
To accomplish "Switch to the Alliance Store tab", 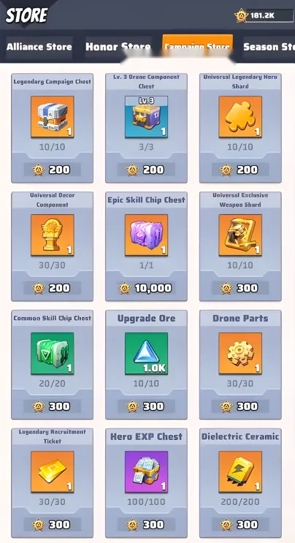I will (x=39, y=47).
